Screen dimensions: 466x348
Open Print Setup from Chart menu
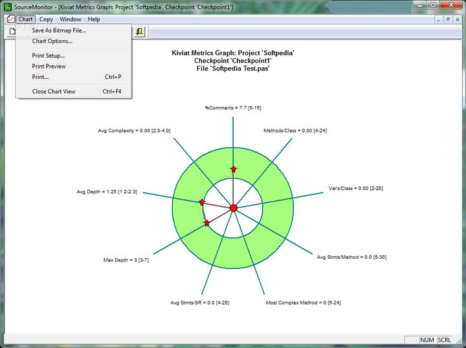pos(49,56)
